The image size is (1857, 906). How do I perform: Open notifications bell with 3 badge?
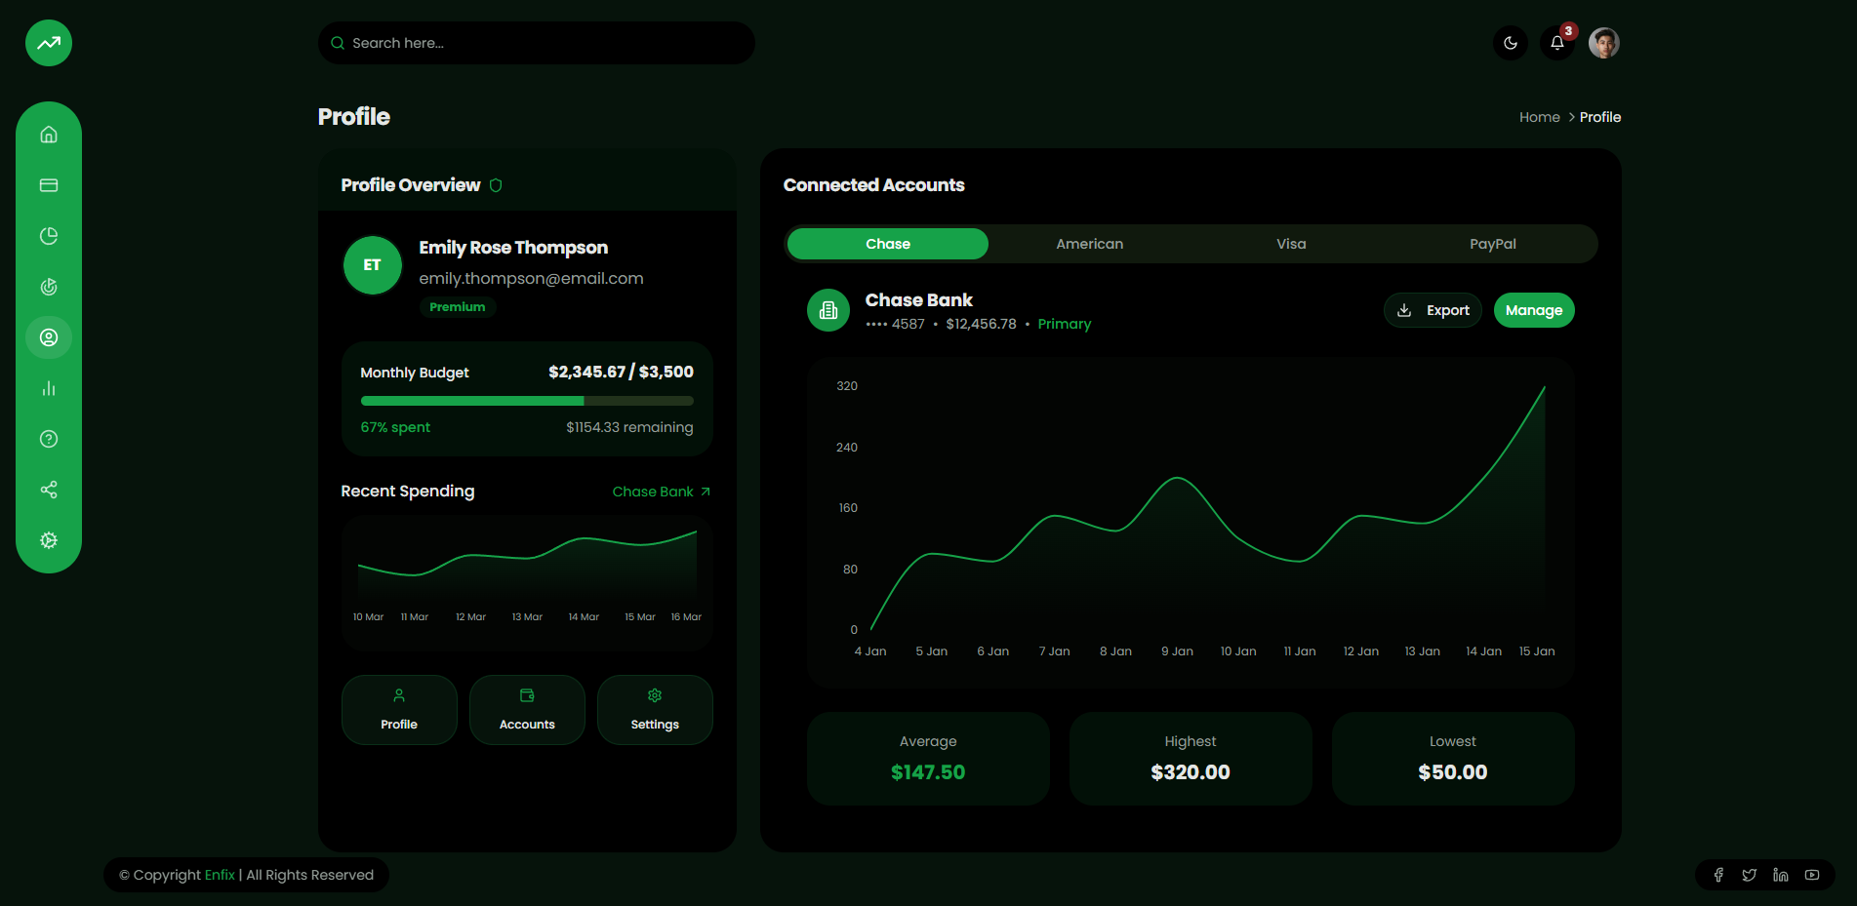click(1557, 43)
